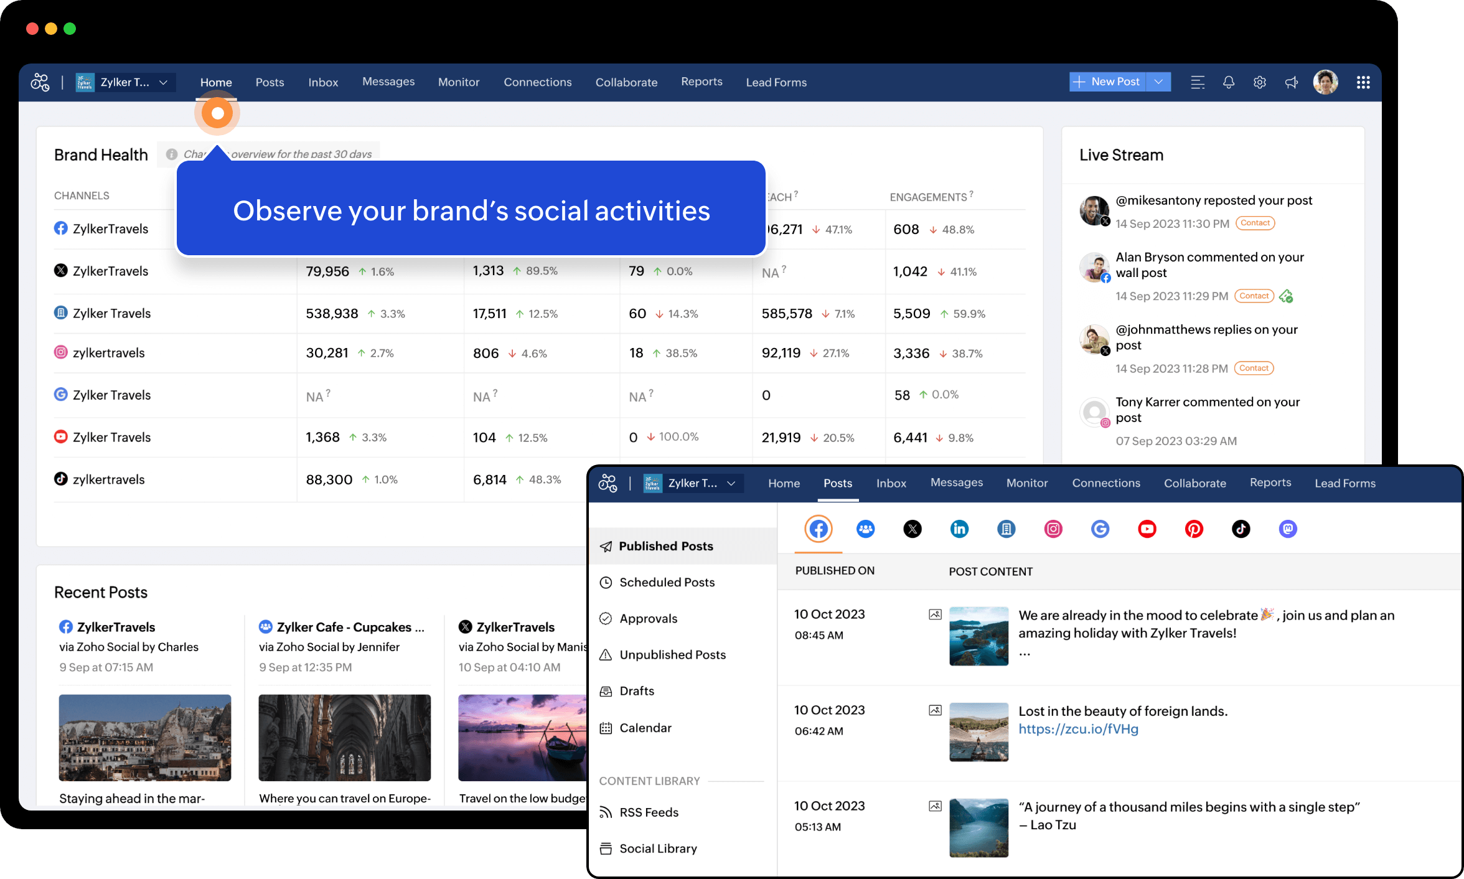Image resolution: width=1464 pixels, height=879 pixels.
Task: Open the Zylker T... brand dropdown on the Posts bar
Action: (x=693, y=483)
